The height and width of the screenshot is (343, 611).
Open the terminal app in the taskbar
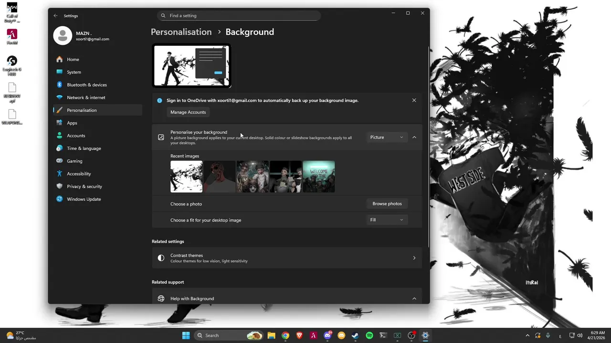point(383,335)
